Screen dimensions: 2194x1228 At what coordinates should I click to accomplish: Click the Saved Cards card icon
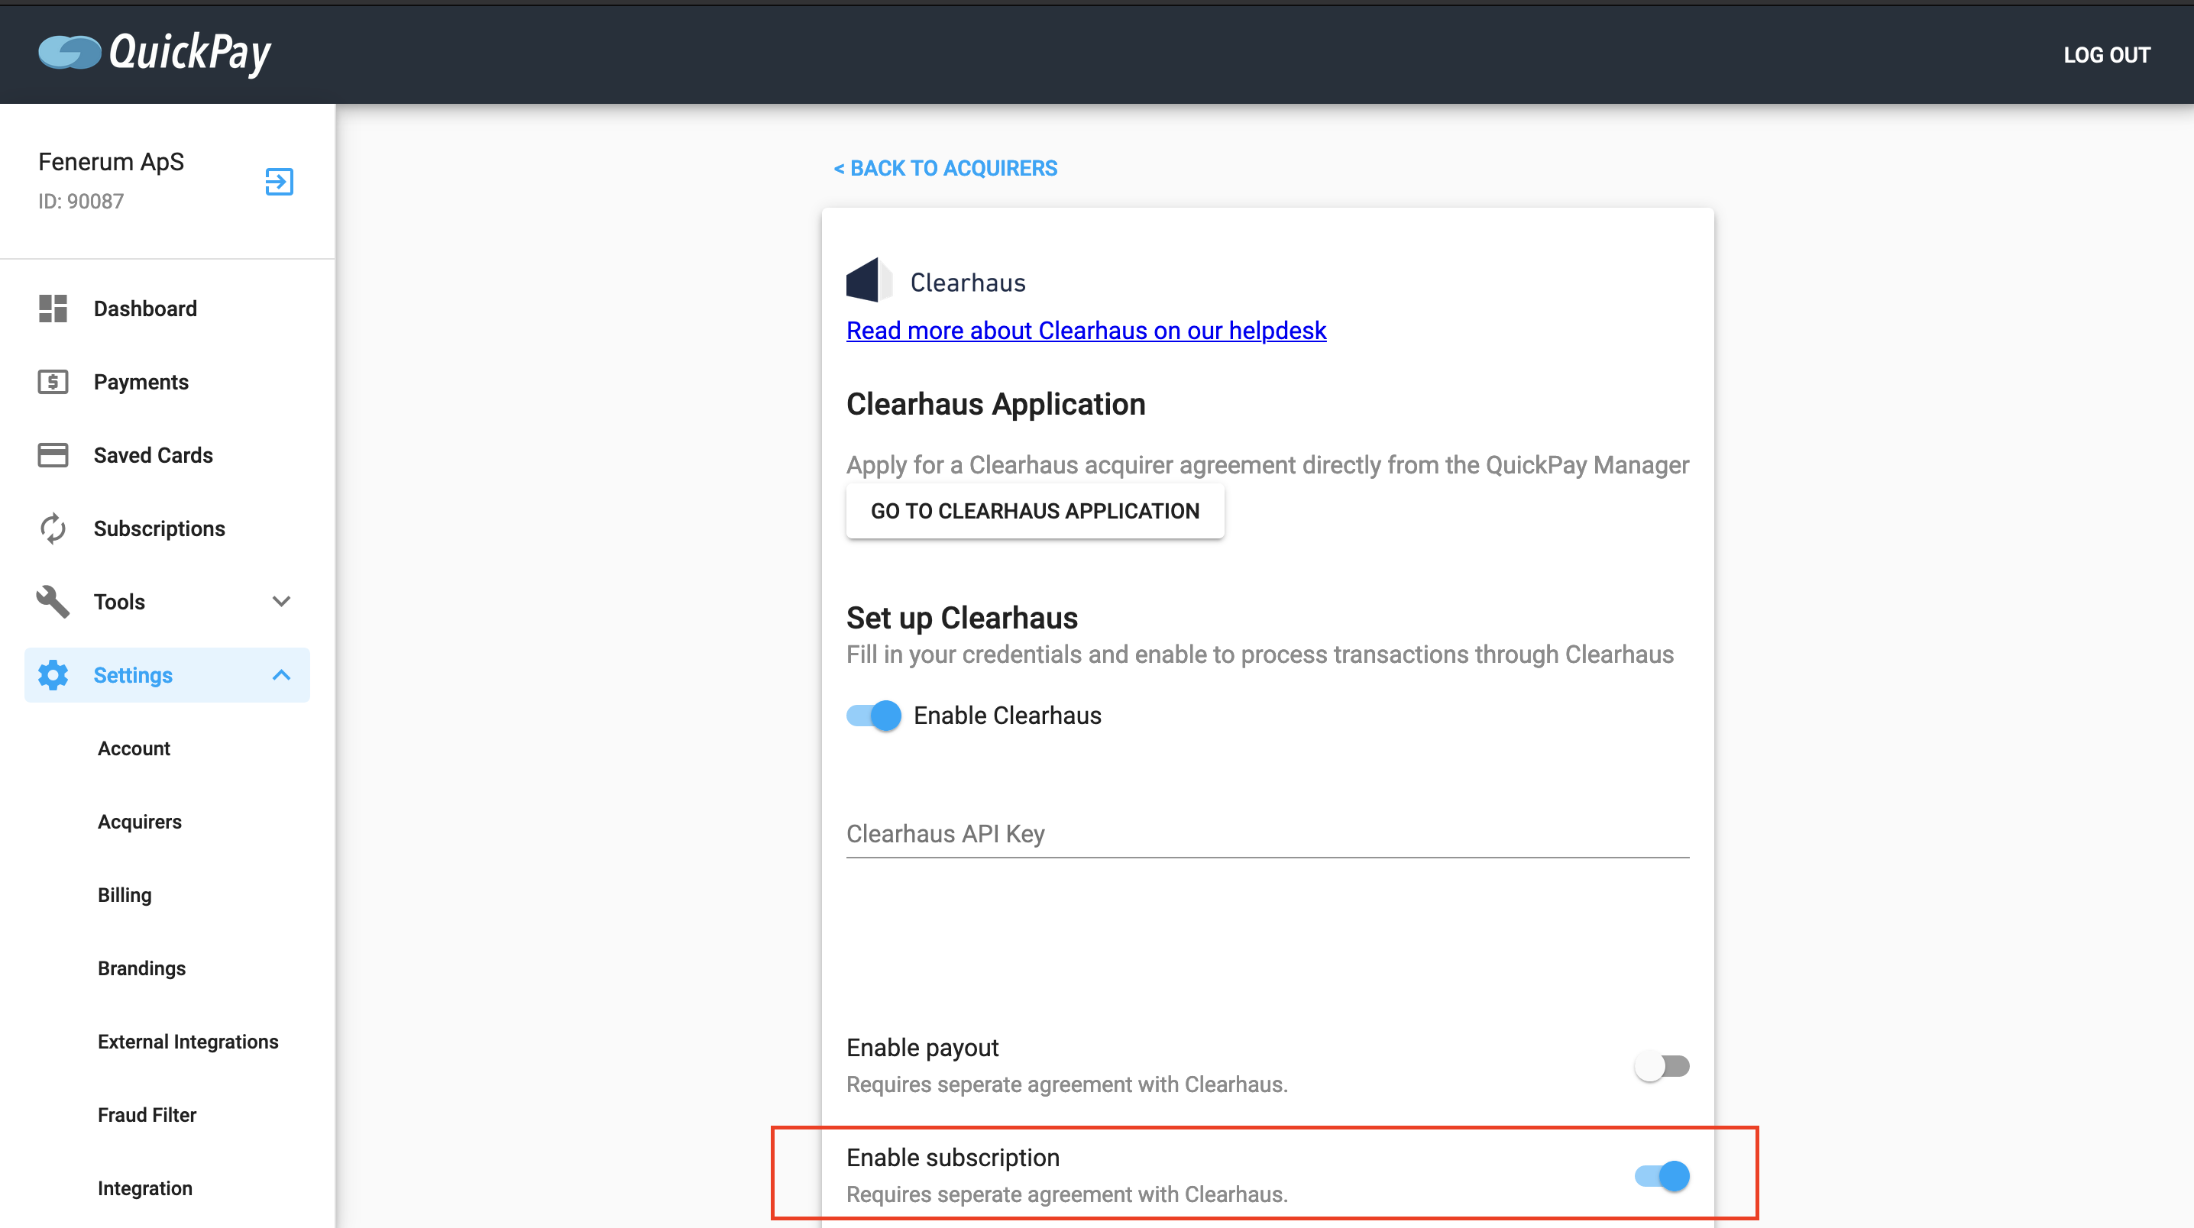click(53, 454)
